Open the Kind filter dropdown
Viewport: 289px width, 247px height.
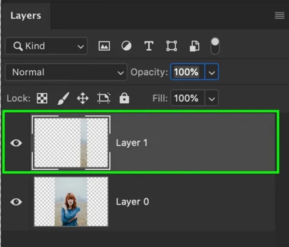[46, 46]
